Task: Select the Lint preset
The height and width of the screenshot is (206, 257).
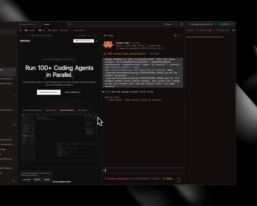Action: [x=42, y=30]
